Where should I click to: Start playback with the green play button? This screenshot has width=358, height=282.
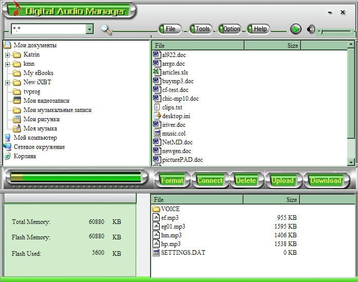click(296, 29)
